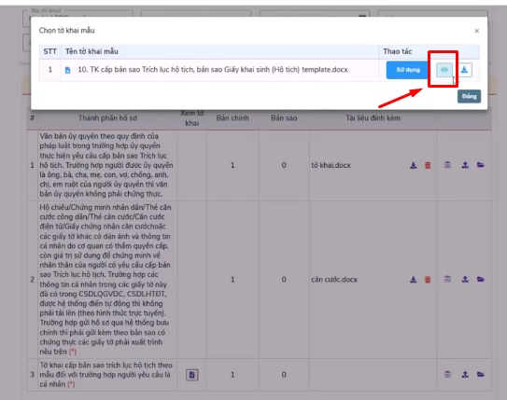The image size is (507, 400).
Task: Click the Thành phần hồ sơ column header
Action: click(x=107, y=118)
